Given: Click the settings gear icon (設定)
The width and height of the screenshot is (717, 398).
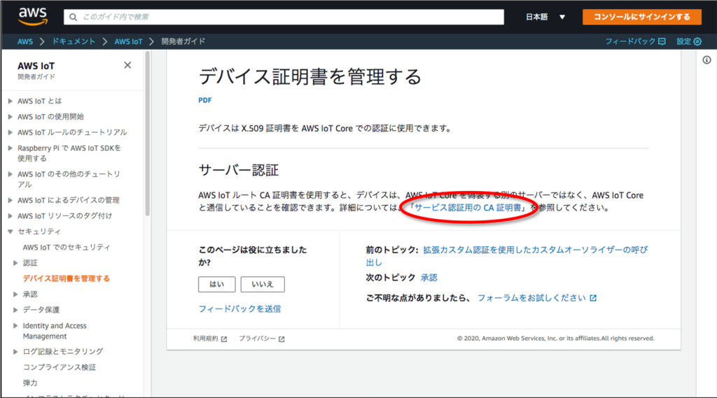Looking at the screenshot, I should [697, 42].
